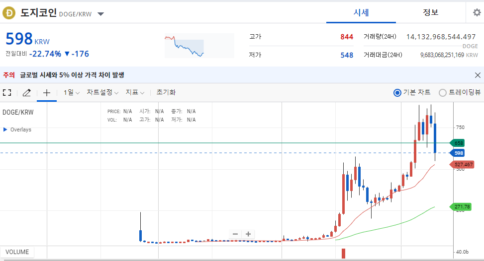484x261 pixels.
Task: Click the DOGE/KRW chart legend label
Action: coord(18,112)
